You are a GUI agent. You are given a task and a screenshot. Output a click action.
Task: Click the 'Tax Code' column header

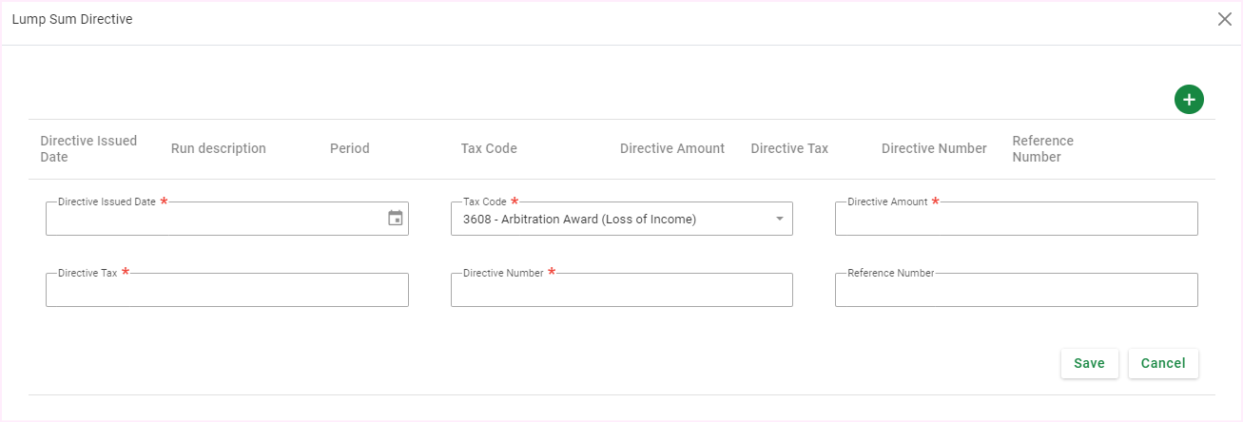point(489,148)
